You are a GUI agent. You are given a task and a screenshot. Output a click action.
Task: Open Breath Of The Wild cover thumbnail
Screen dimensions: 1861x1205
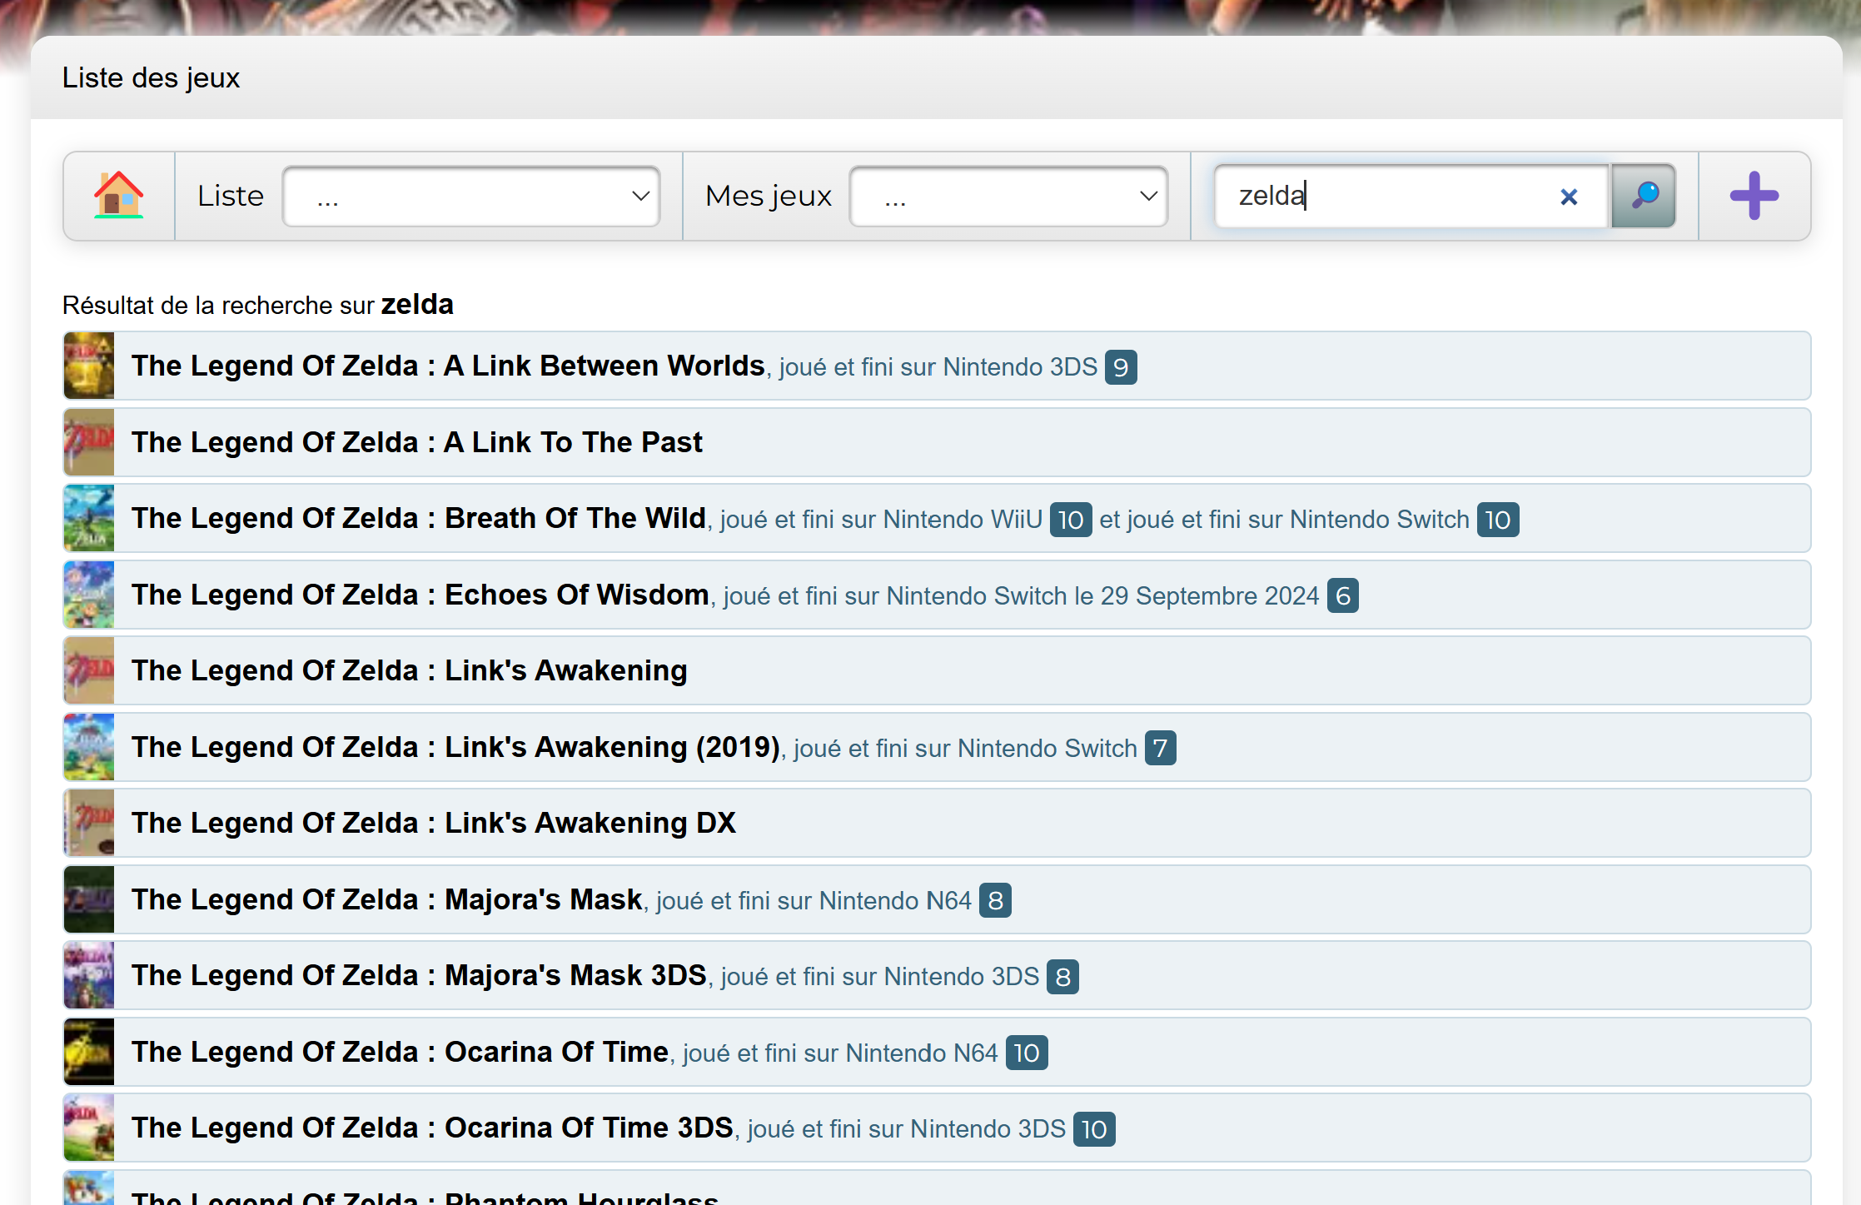click(89, 518)
